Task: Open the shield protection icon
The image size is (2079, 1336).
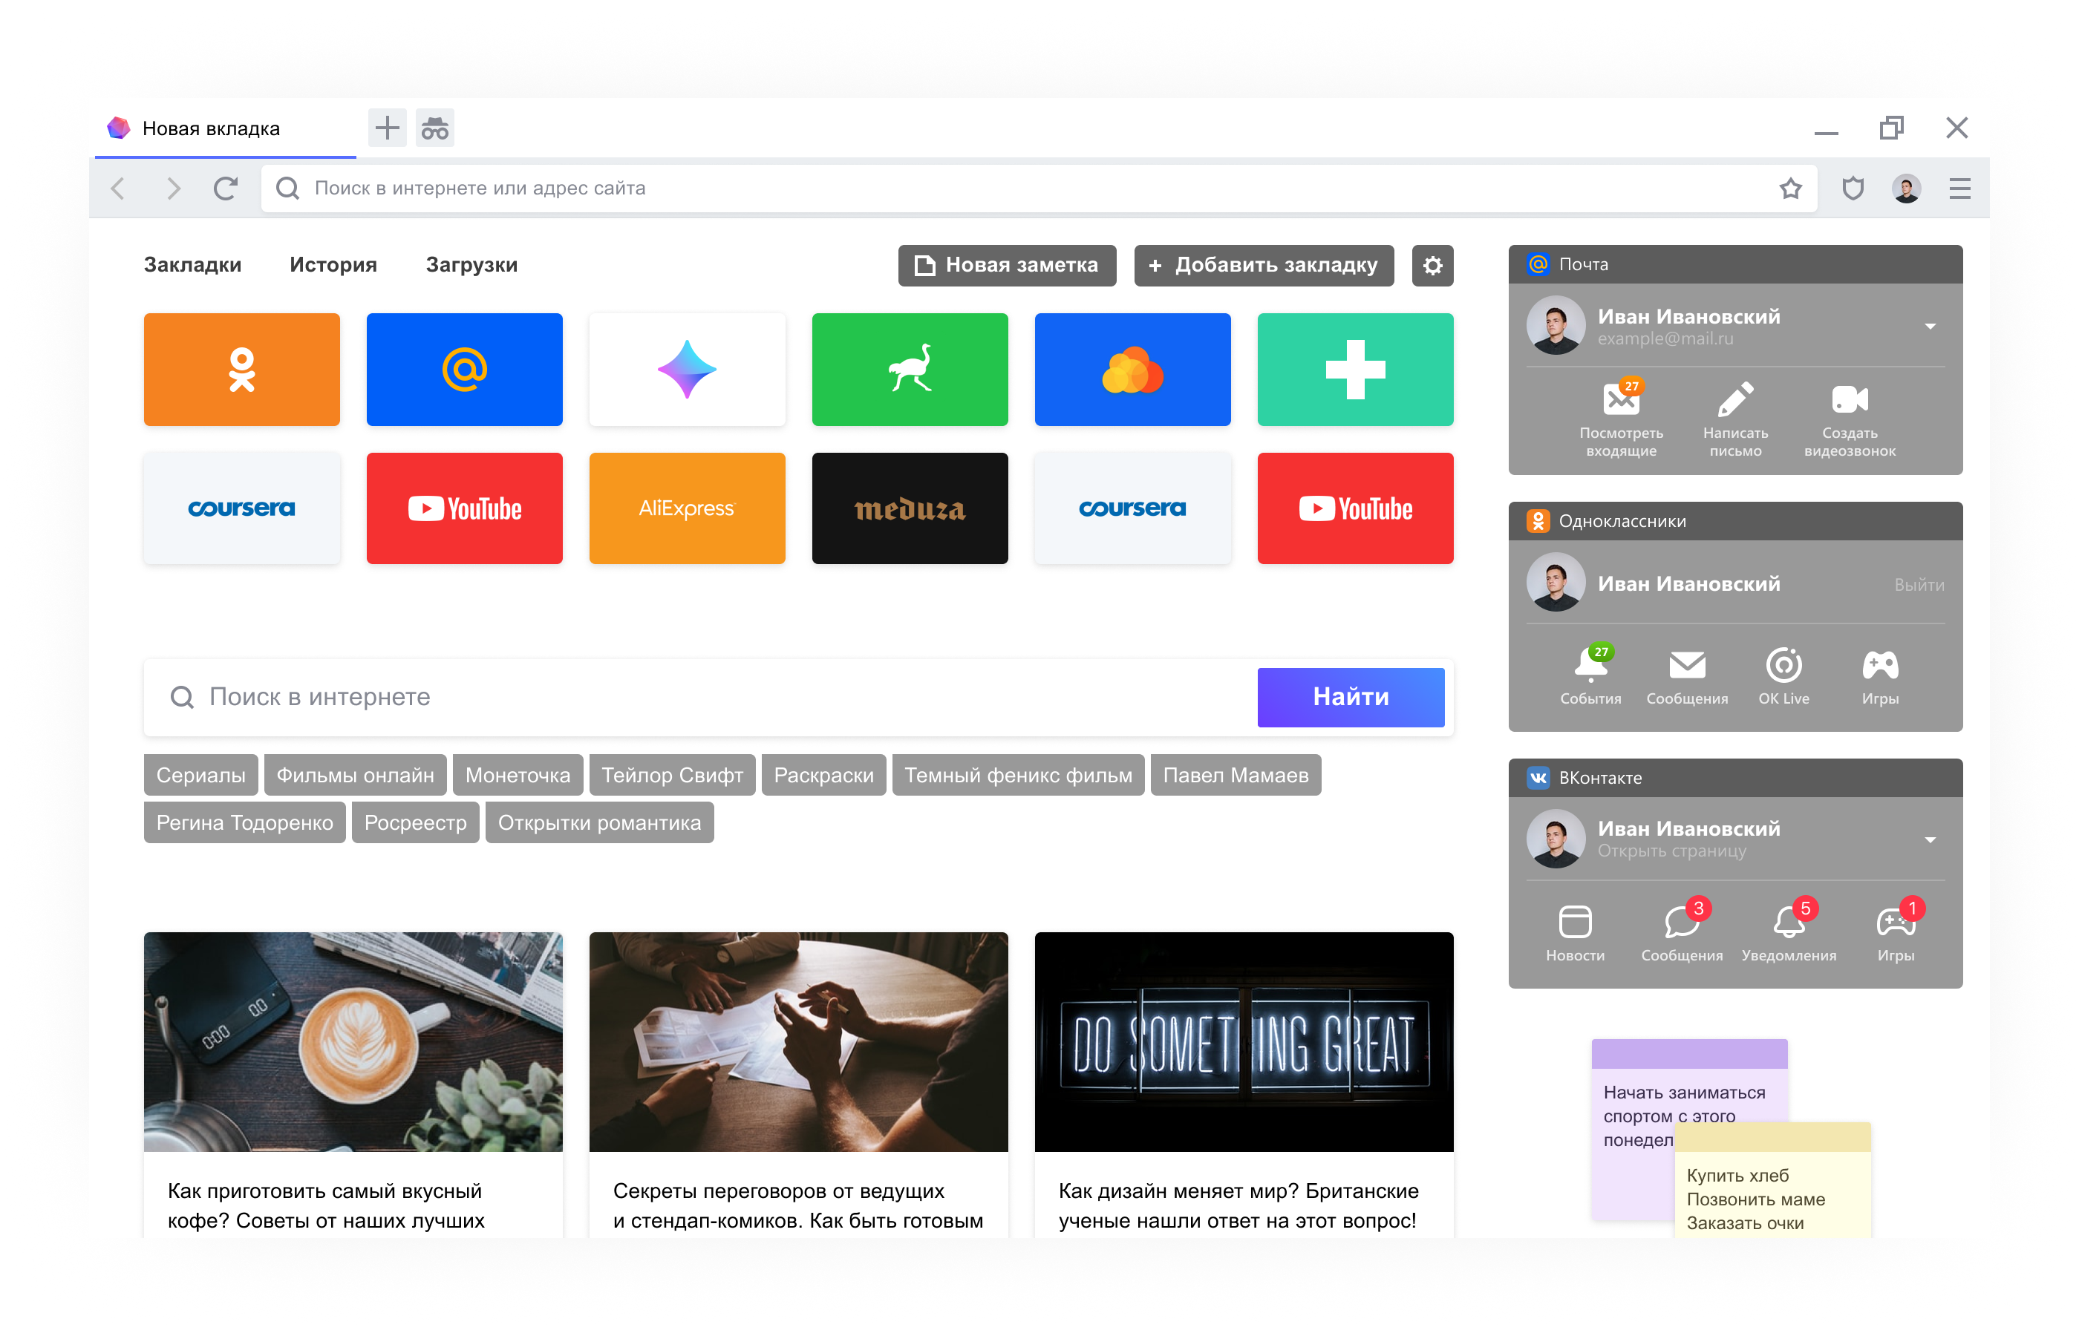Action: [x=1853, y=189]
